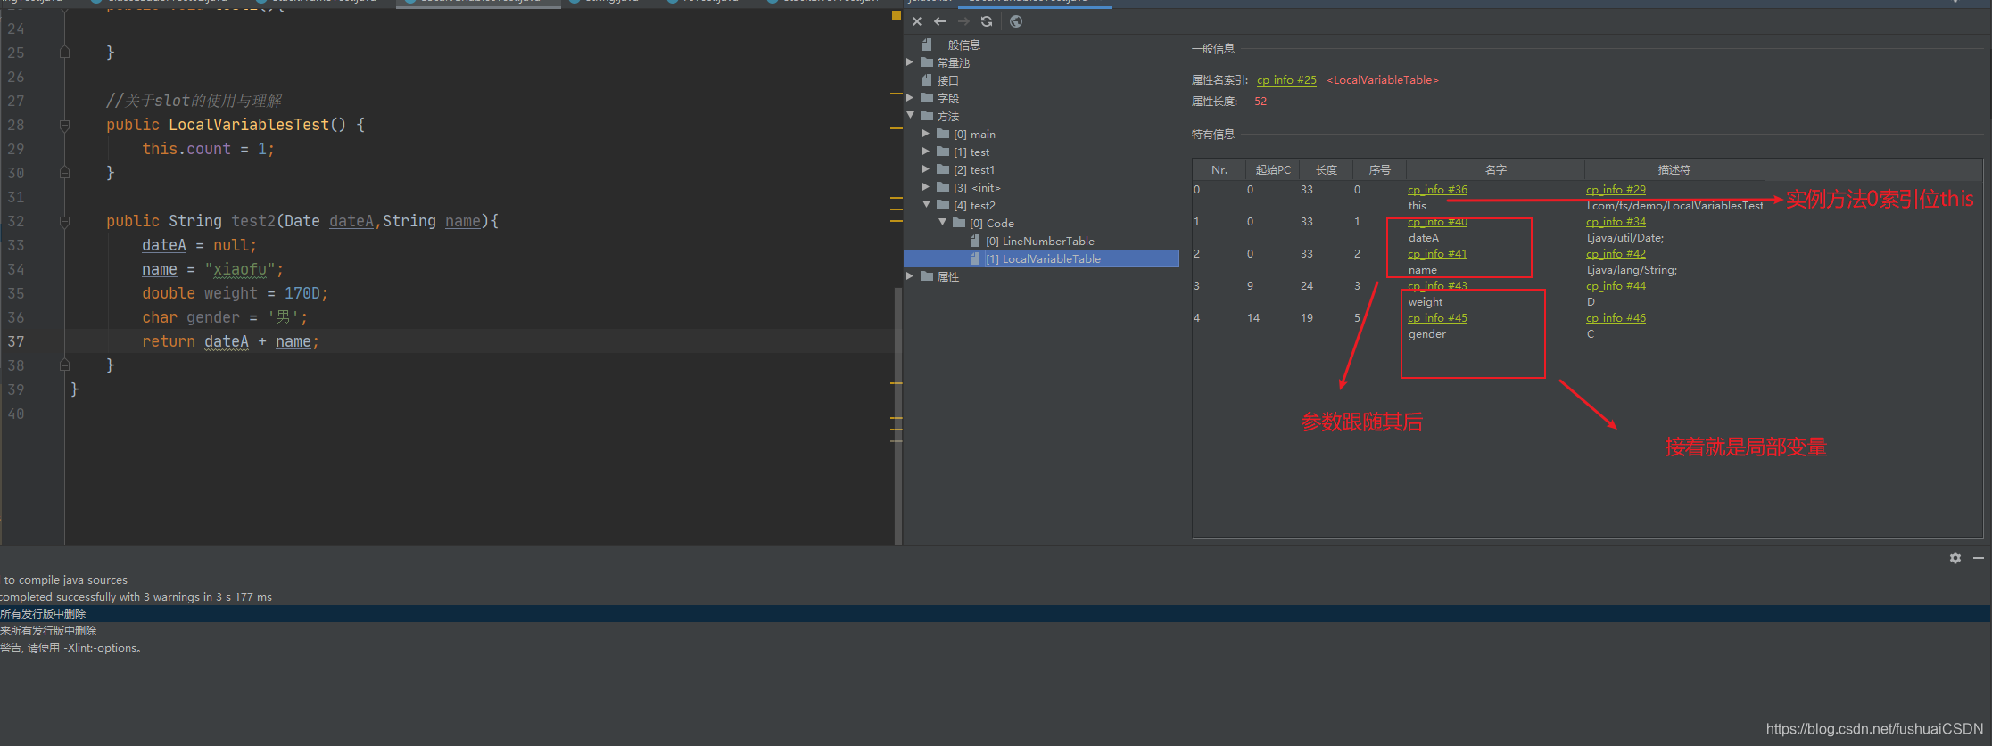Go back using the left arrow icon
This screenshot has height=746, width=1992.
tap(940, 21)
